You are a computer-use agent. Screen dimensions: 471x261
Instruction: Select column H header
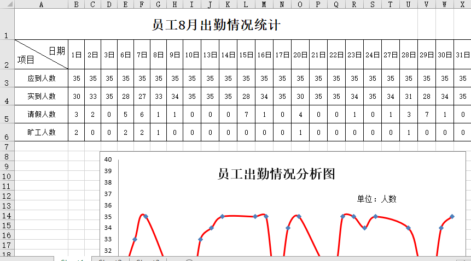tap(175, 4)
